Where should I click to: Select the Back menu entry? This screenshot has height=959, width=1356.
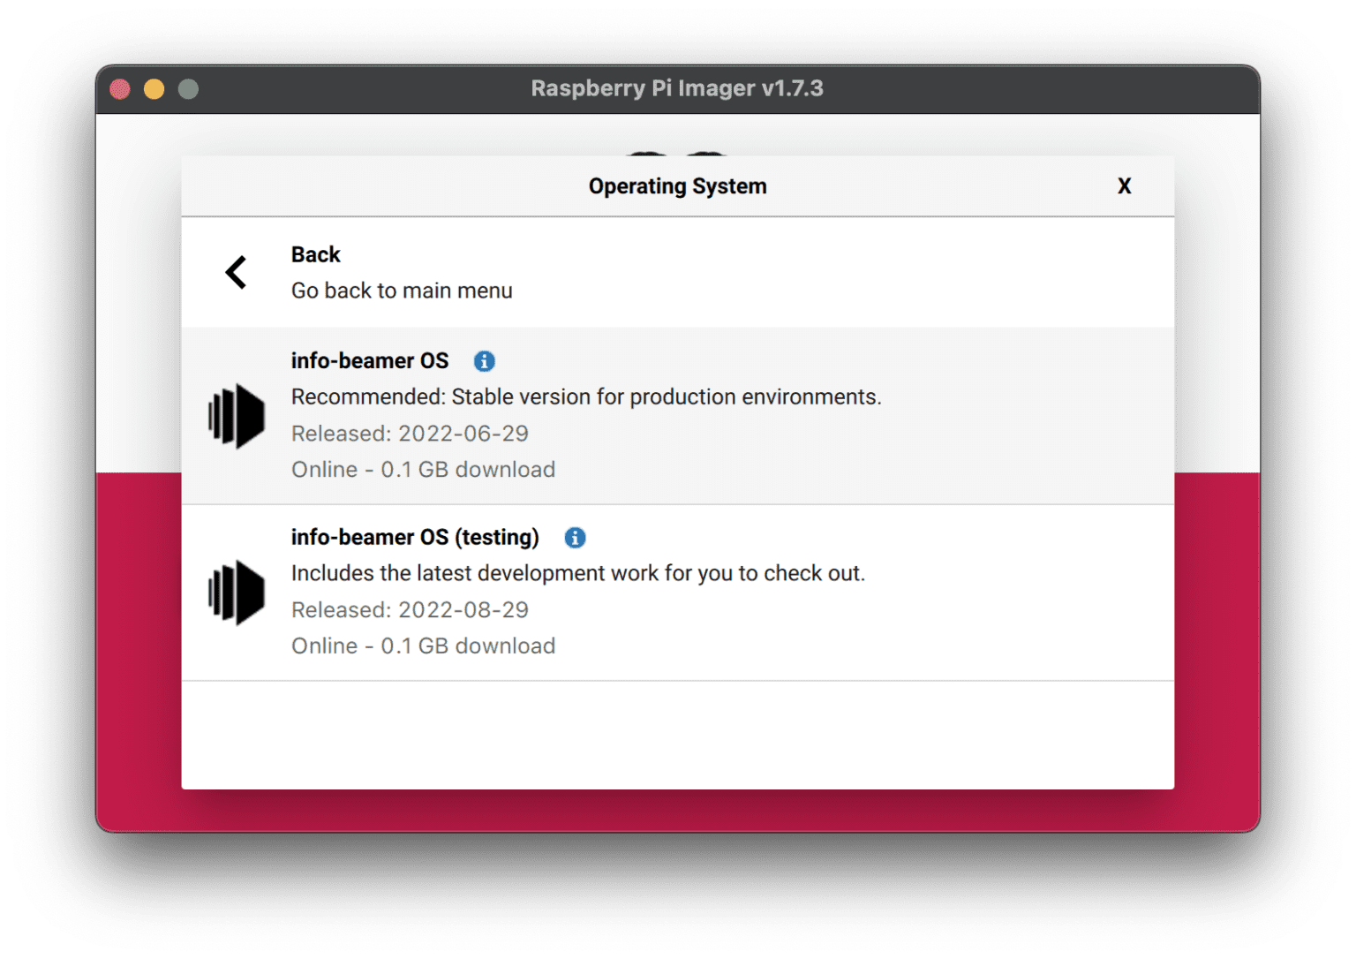point(315,255)
